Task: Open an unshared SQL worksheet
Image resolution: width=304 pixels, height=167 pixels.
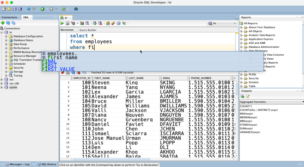Action: coord(108,23)
